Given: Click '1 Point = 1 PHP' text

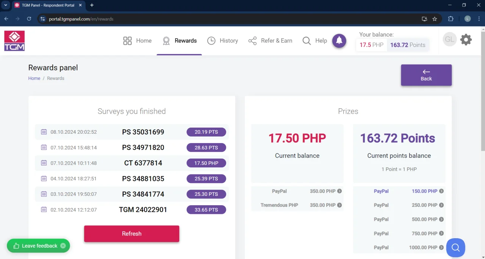Looking at the screenshot, I should pos(399,169).
